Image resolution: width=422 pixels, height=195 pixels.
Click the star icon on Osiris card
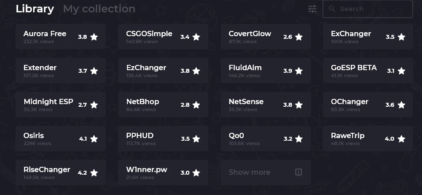(x=94, y=139)
